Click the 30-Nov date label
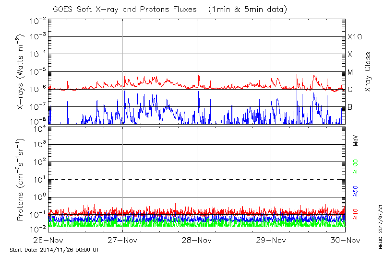 tap(345, 241)
